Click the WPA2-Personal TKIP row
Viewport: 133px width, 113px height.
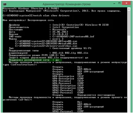pyautogui.click(x=68, y=90)
